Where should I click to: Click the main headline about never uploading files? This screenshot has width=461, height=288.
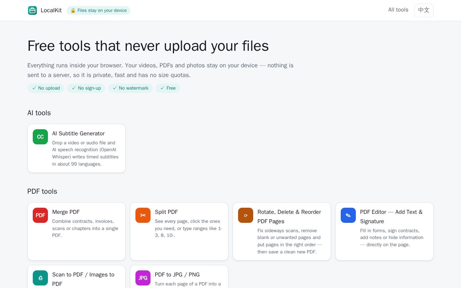coord(148,46)
